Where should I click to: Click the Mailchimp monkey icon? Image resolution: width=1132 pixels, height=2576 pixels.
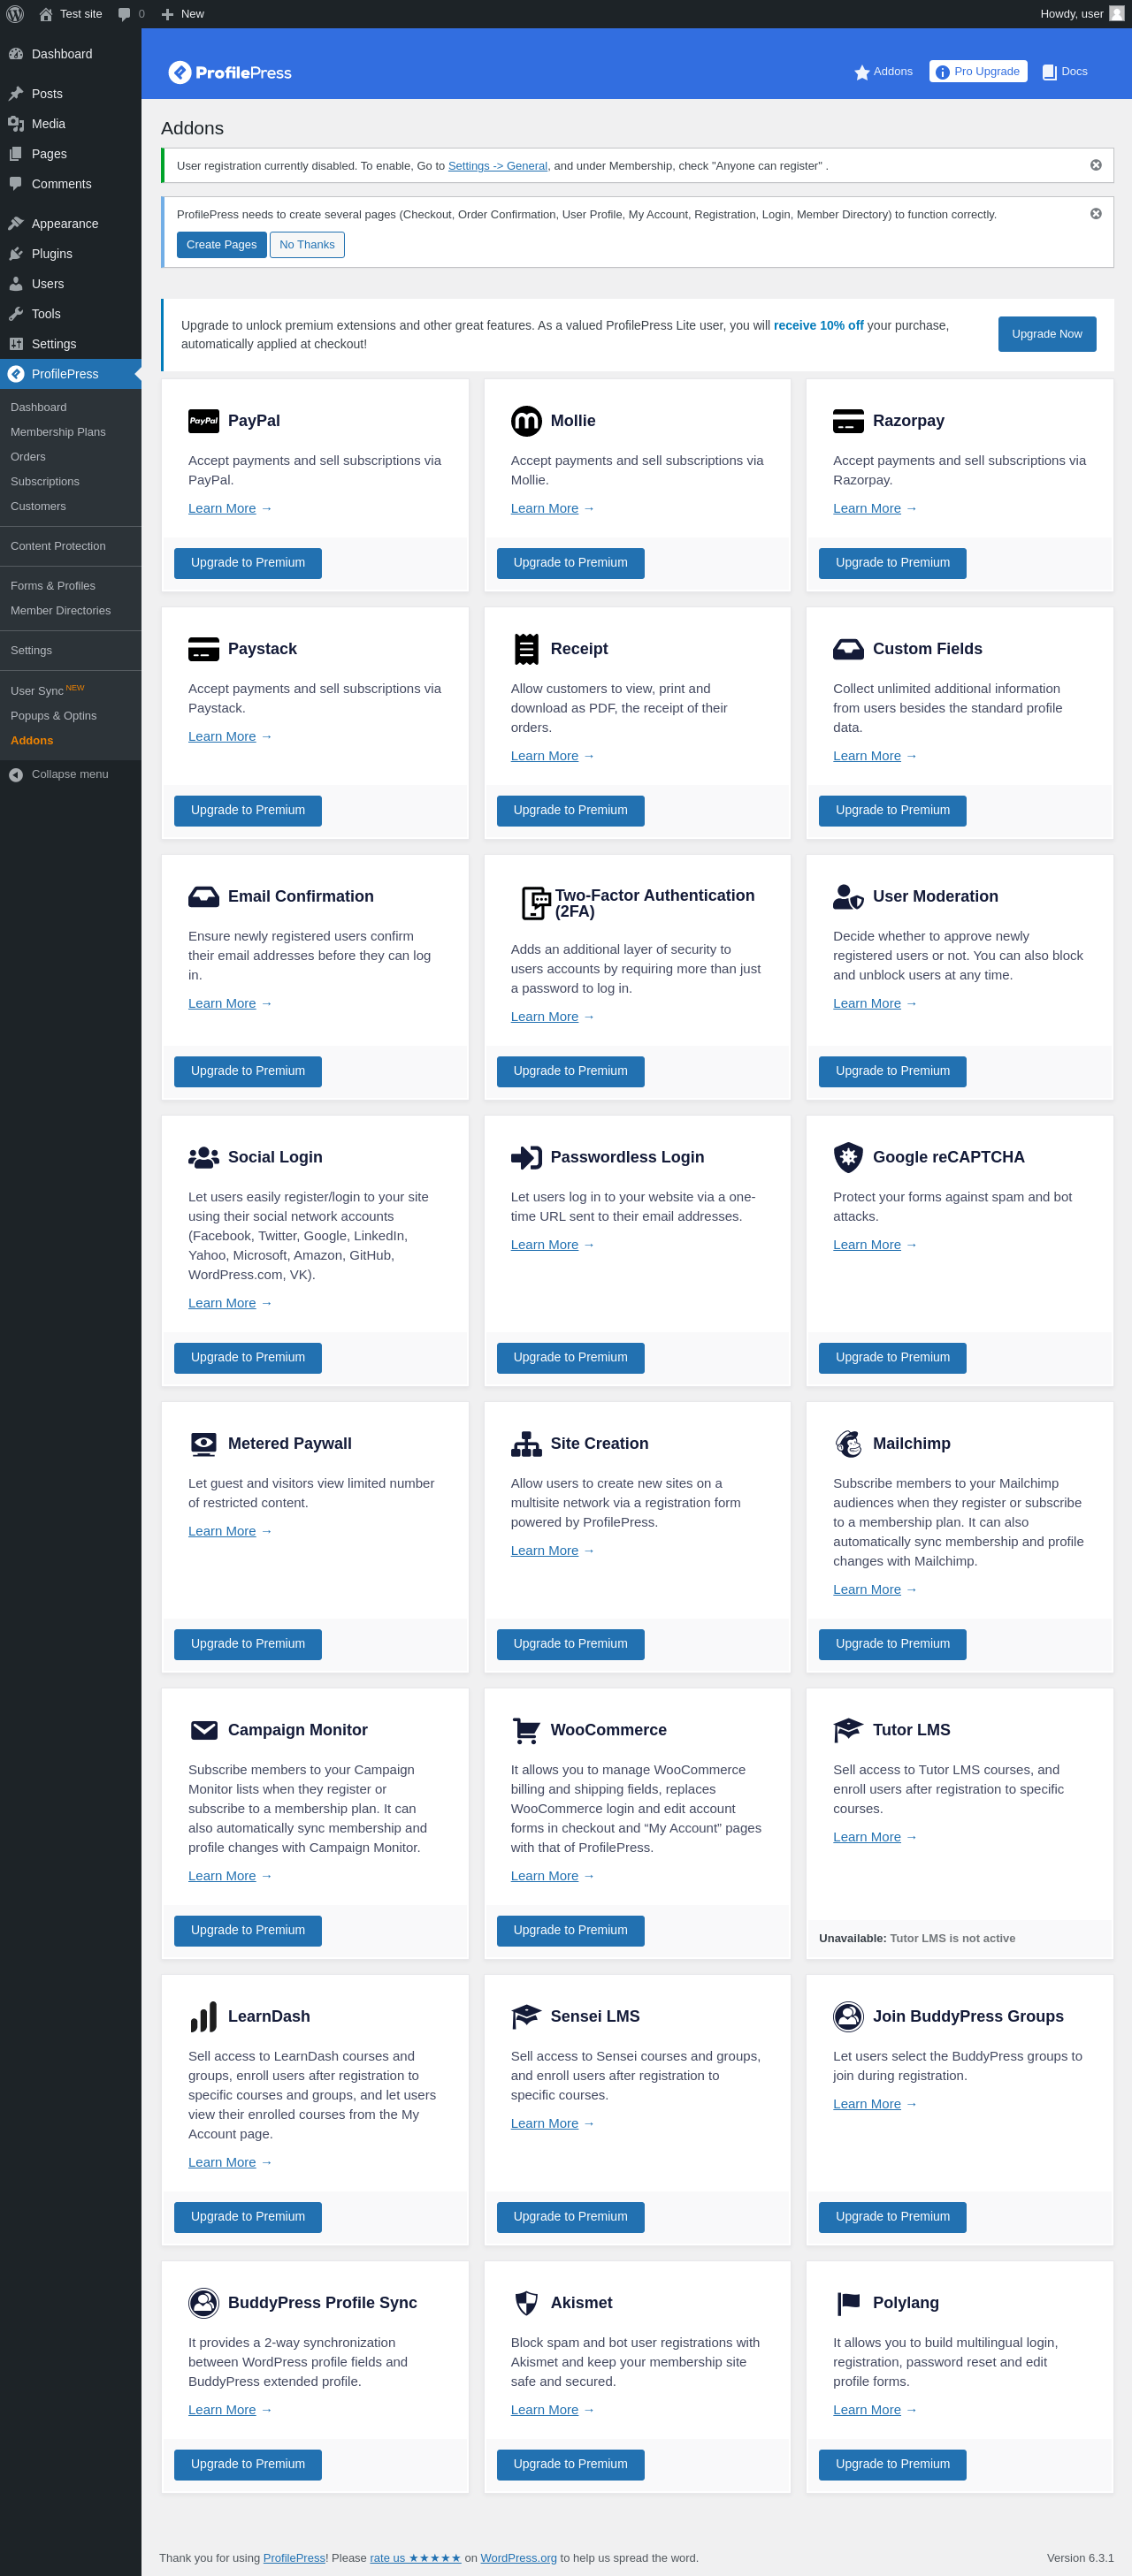click(848, 1443)
